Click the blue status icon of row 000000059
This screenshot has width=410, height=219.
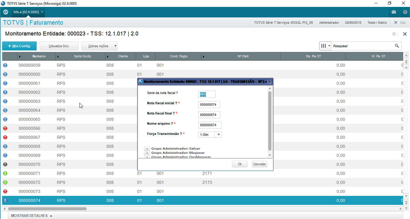coord(5,65)
